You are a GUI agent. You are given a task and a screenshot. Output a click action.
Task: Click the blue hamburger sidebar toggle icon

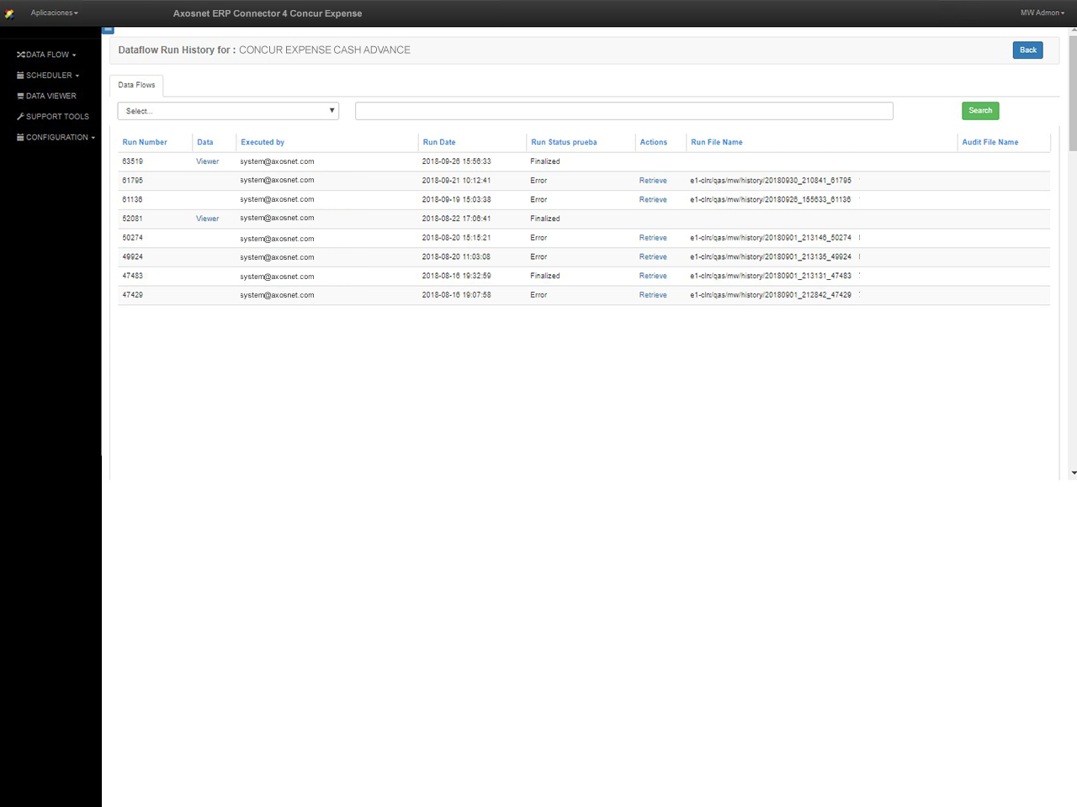point(108,29)
